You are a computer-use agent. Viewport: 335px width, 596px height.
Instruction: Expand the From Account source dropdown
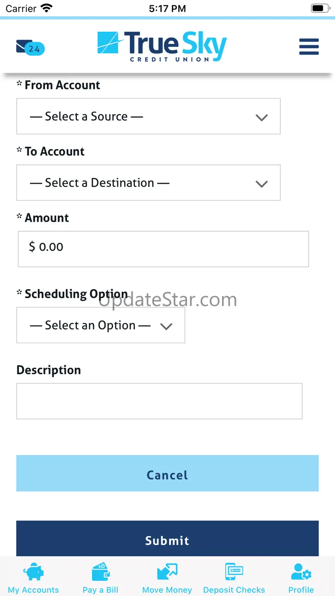(x=148, y=116)
